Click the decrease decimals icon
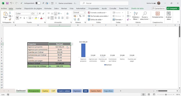This screenshot has width=181, height=96. (x=78, y=19)
